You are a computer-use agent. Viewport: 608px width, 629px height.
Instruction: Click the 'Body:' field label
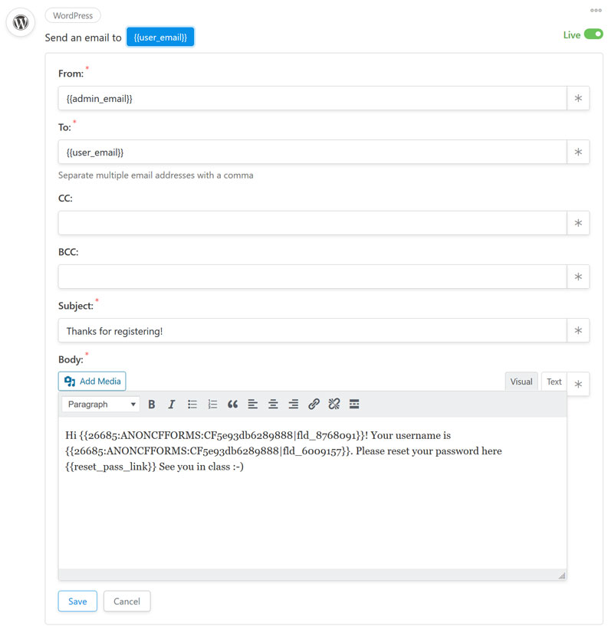(71, 359)
